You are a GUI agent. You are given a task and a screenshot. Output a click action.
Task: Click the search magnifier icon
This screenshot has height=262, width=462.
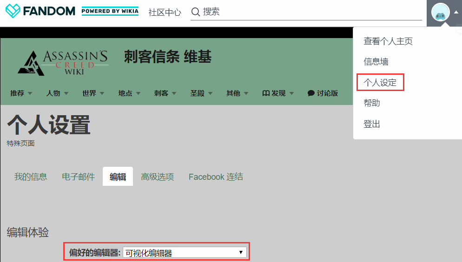[x=195, y=12]
